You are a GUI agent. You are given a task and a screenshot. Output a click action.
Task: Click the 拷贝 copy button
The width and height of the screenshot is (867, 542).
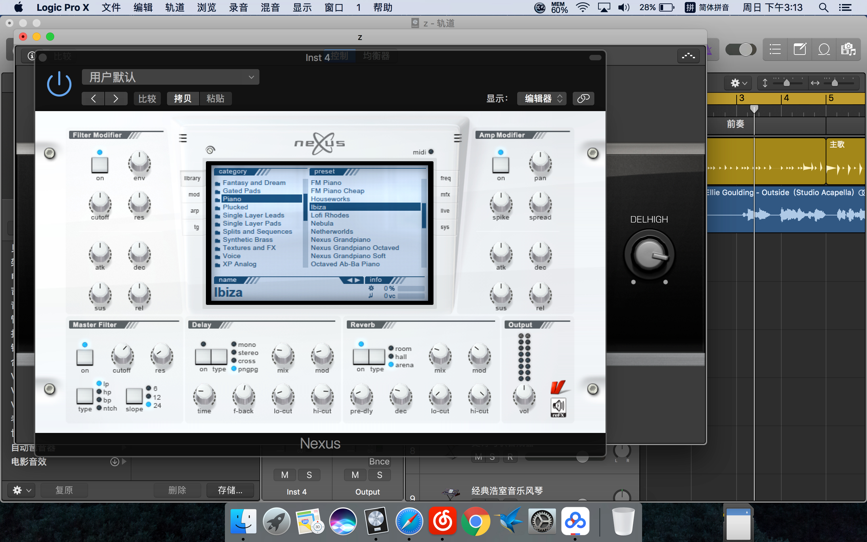point(183,99)
